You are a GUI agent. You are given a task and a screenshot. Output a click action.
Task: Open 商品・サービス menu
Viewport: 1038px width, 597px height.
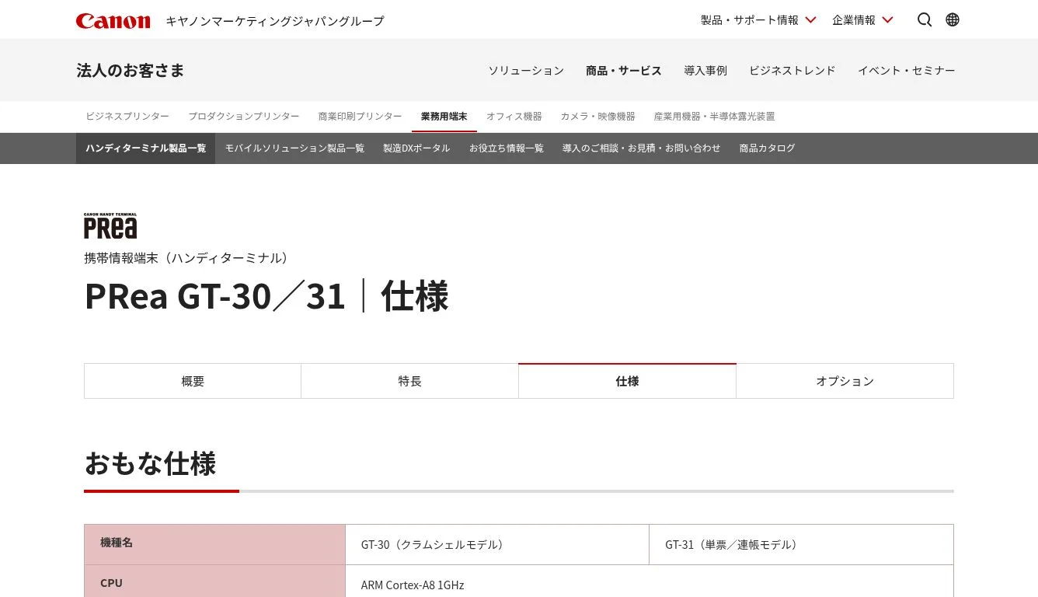(624, 70)
